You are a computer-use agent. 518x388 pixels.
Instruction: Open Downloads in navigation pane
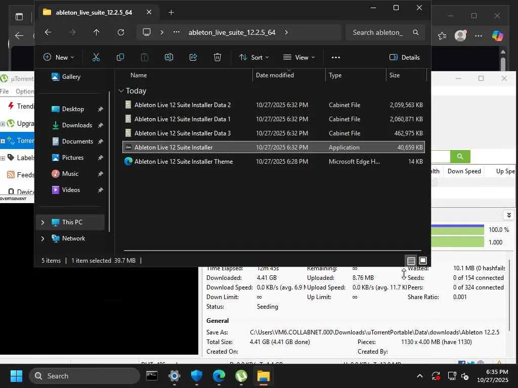[x=77, y=125]
